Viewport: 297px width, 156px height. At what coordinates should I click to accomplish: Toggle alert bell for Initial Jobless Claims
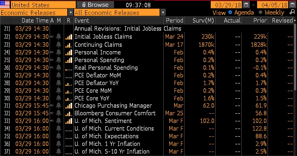59,36
